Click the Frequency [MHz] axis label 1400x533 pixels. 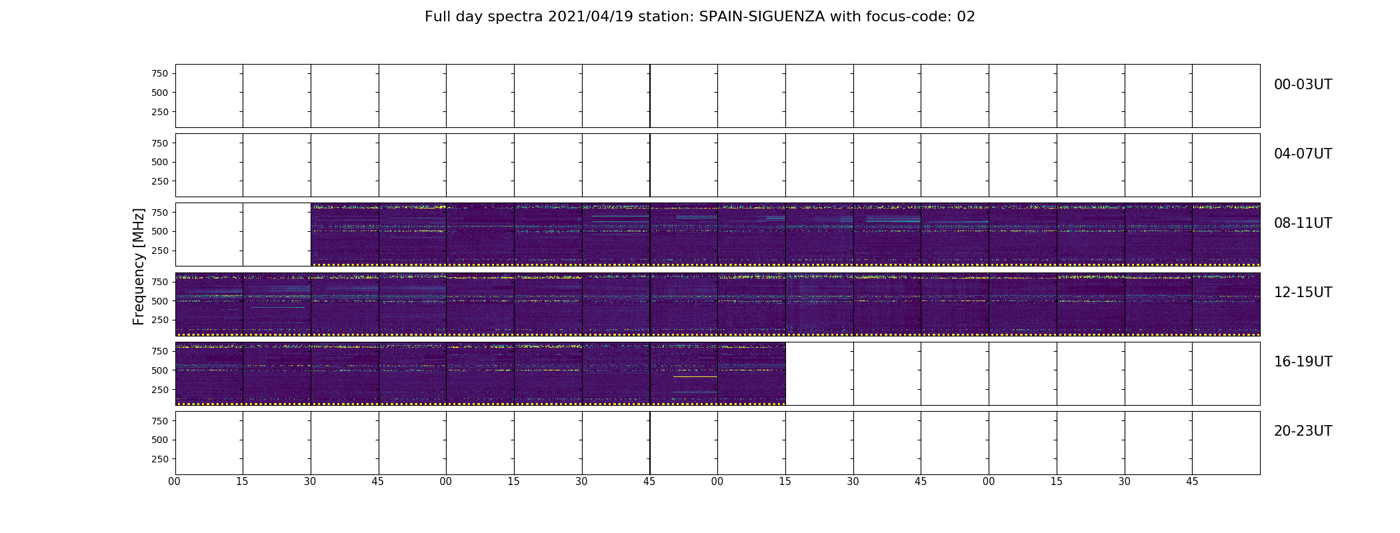click(x=139, y=266)
